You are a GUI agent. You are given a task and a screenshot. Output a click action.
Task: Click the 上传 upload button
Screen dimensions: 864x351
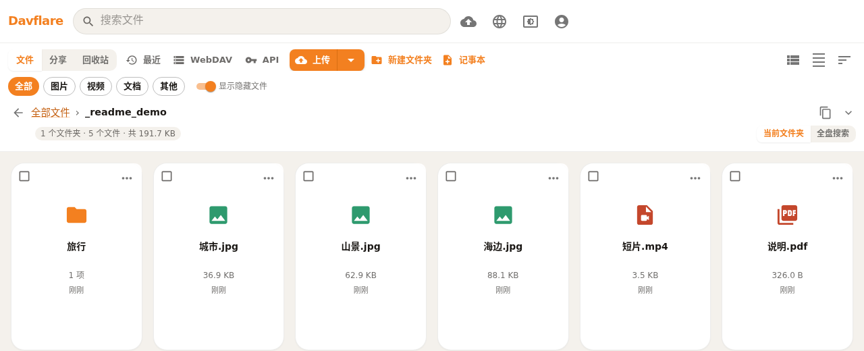pyautogui.click(x=313, y=60)
